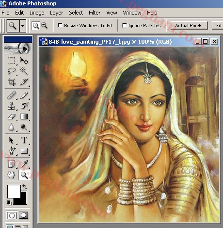This screenshot has height=228, width=223.
Task: Select the Lasso tool
Action: pos(12,71)
